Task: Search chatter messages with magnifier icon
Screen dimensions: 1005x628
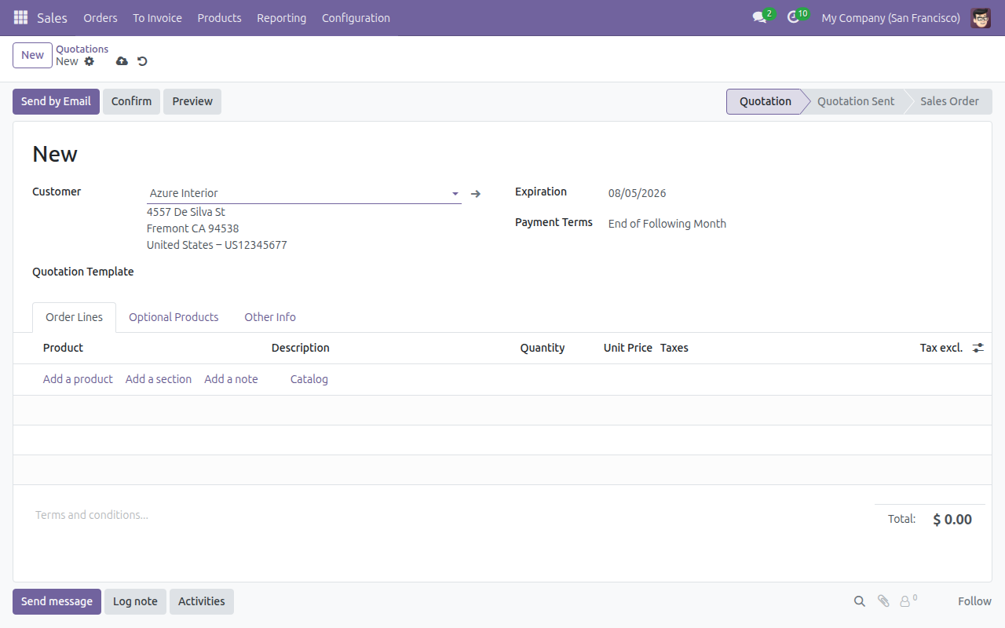Action: tap(860, 601)
